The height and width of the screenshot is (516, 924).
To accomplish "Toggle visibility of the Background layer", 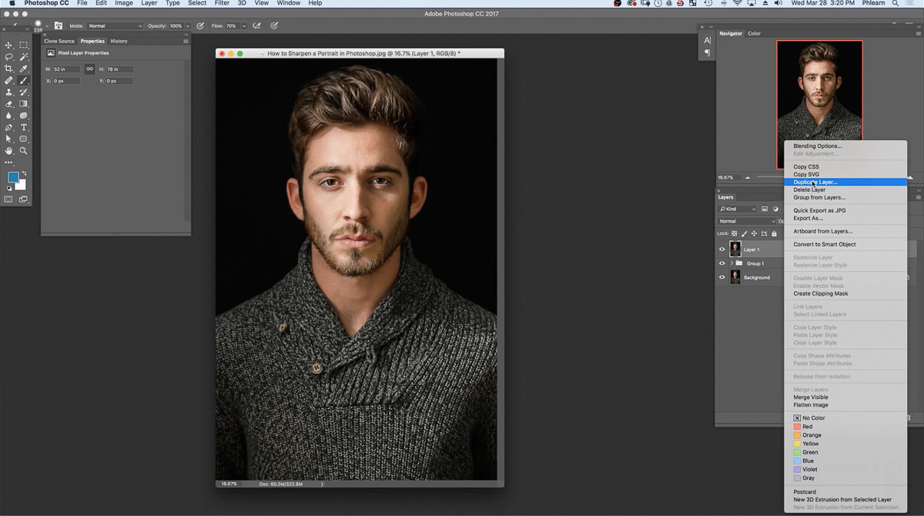I will 722,277.
